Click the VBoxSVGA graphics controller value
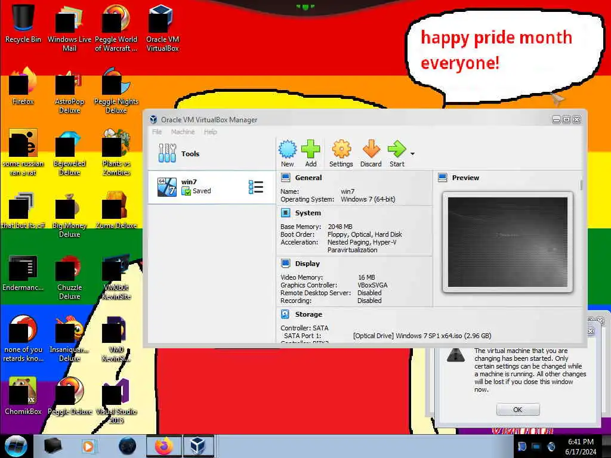Screen dimensions: 611x458 [x=372, y=285]
